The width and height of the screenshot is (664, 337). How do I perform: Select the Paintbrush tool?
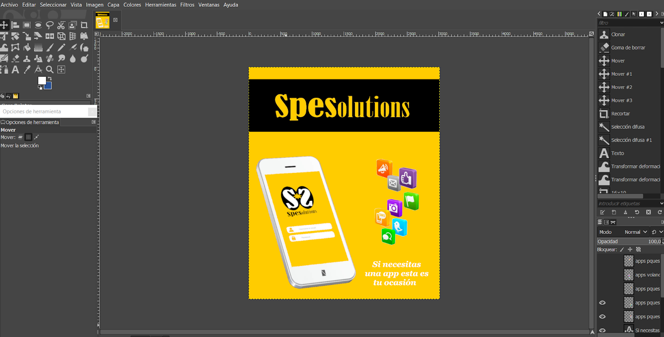point(50,47)
